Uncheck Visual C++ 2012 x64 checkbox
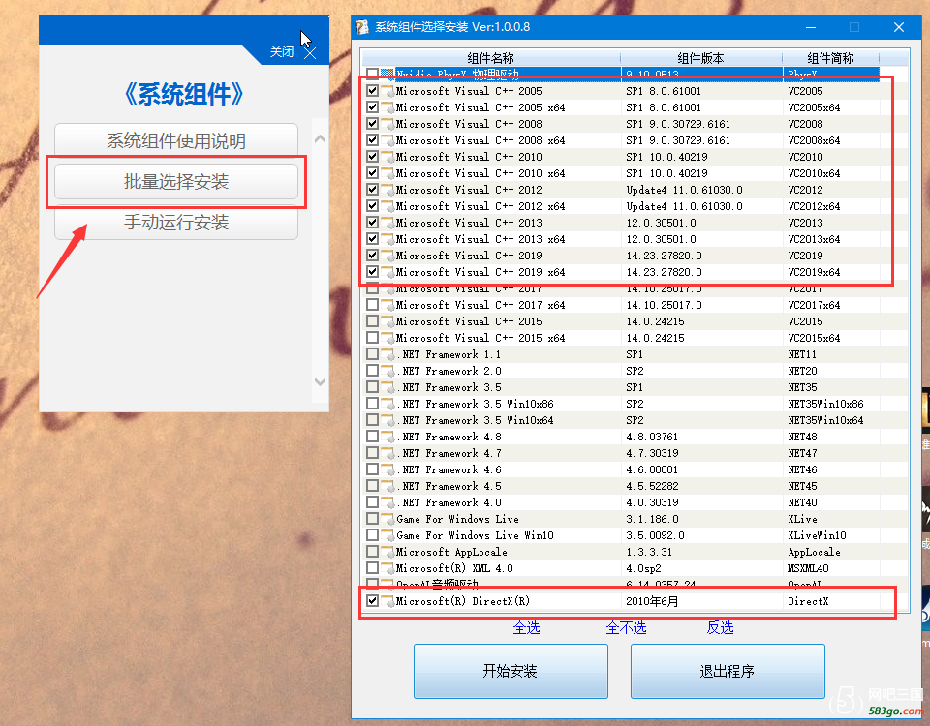 372,206
